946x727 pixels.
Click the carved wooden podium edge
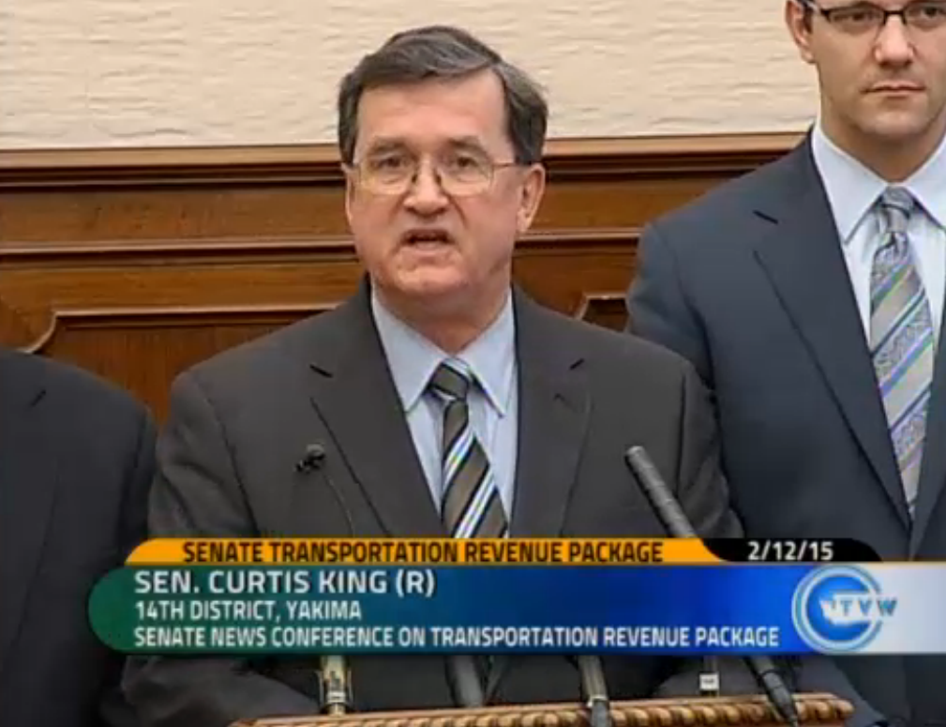click(x=544, y=711)
